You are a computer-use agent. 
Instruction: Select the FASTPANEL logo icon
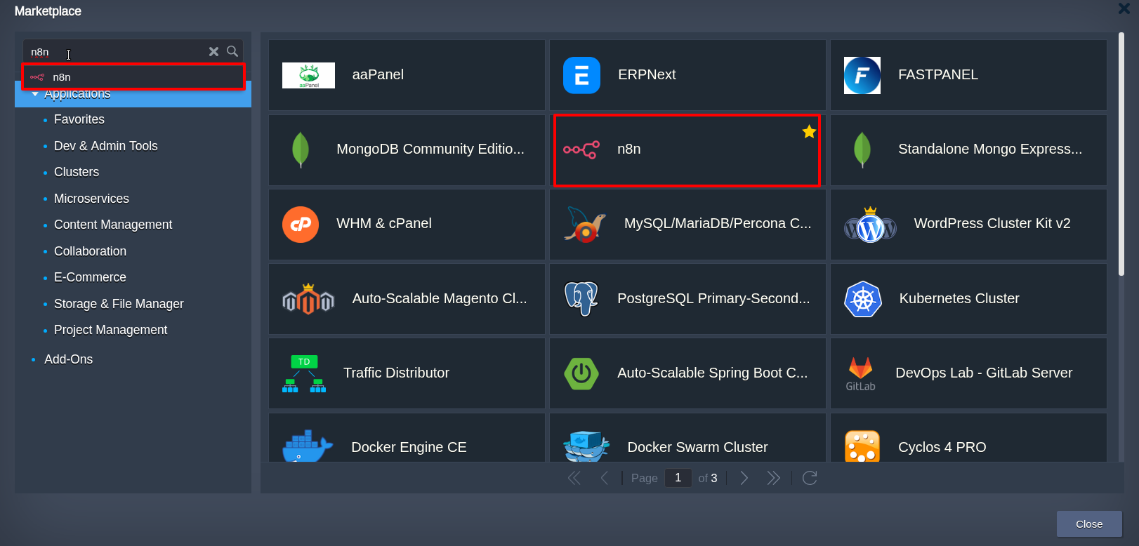862,75
